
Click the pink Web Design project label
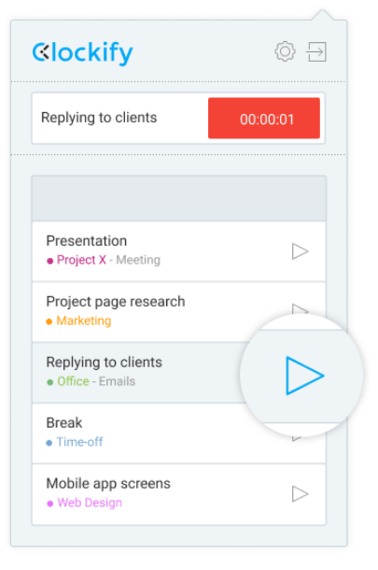90,503
